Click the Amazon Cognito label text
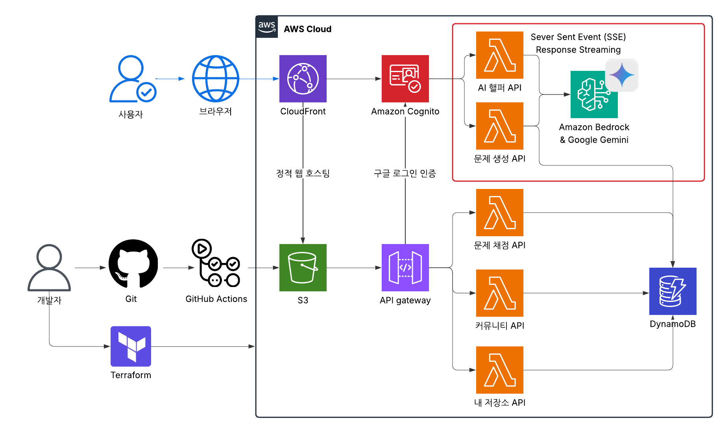This screenshot has height=433, width=728. click(x=405, y=111)
